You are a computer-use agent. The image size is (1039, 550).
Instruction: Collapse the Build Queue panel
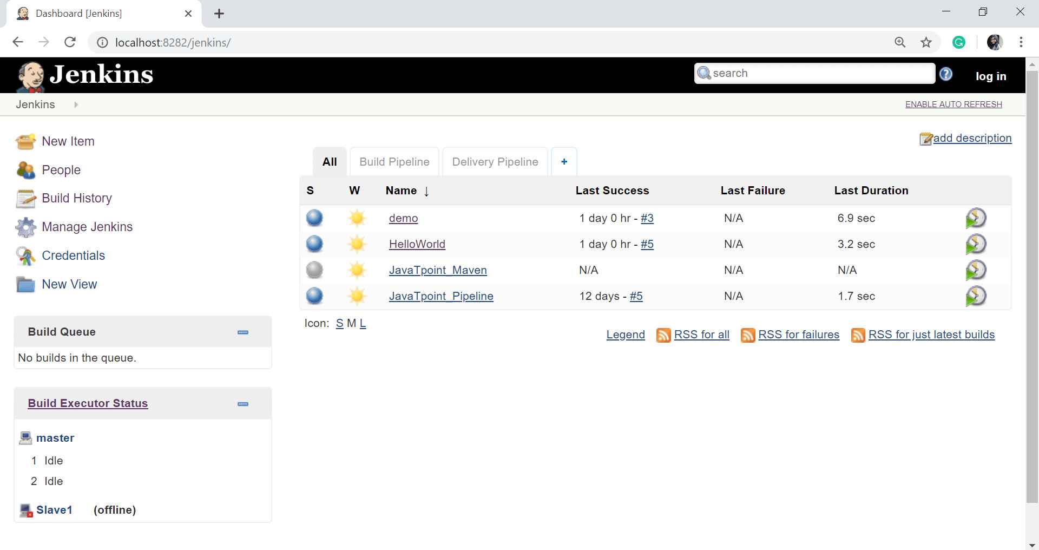[243, 332]
